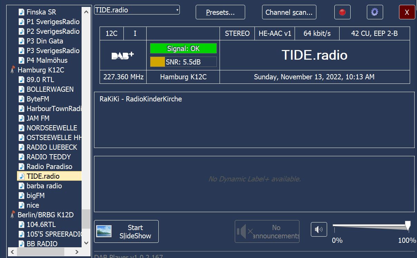Click the note icon next to bigFM
This screenshot has width=417, height=258.
pos(22,196)
